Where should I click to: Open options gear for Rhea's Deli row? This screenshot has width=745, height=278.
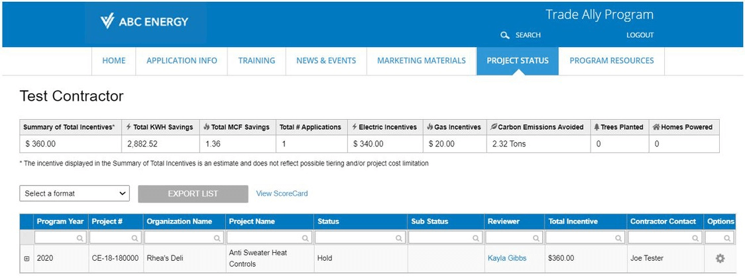(x=720, y=258)
